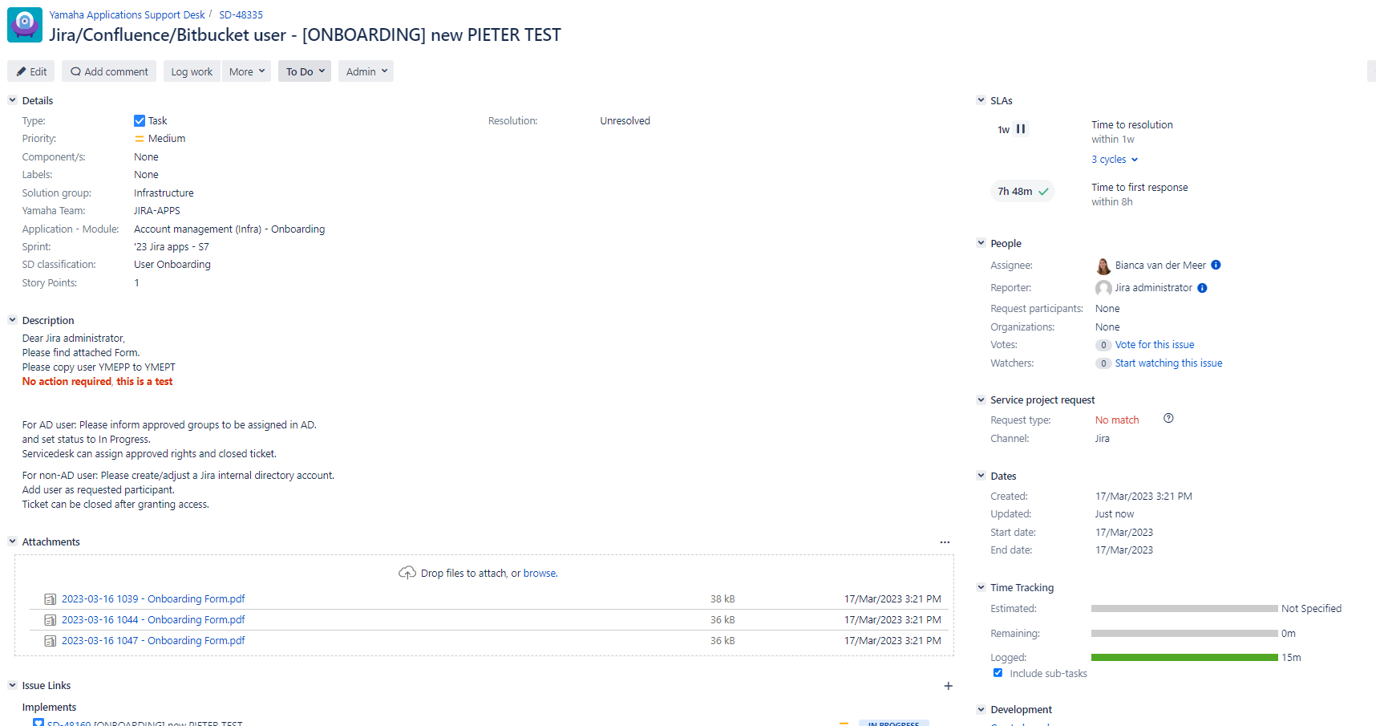Click Bianca van der Meer's avatar
Image resolution: width=1376 pixels, height=726 pixels.
point(1103,266)
